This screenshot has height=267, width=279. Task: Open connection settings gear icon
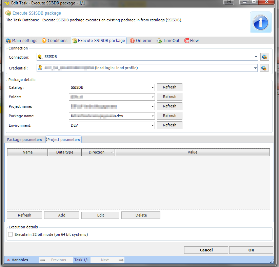point(264,57)
